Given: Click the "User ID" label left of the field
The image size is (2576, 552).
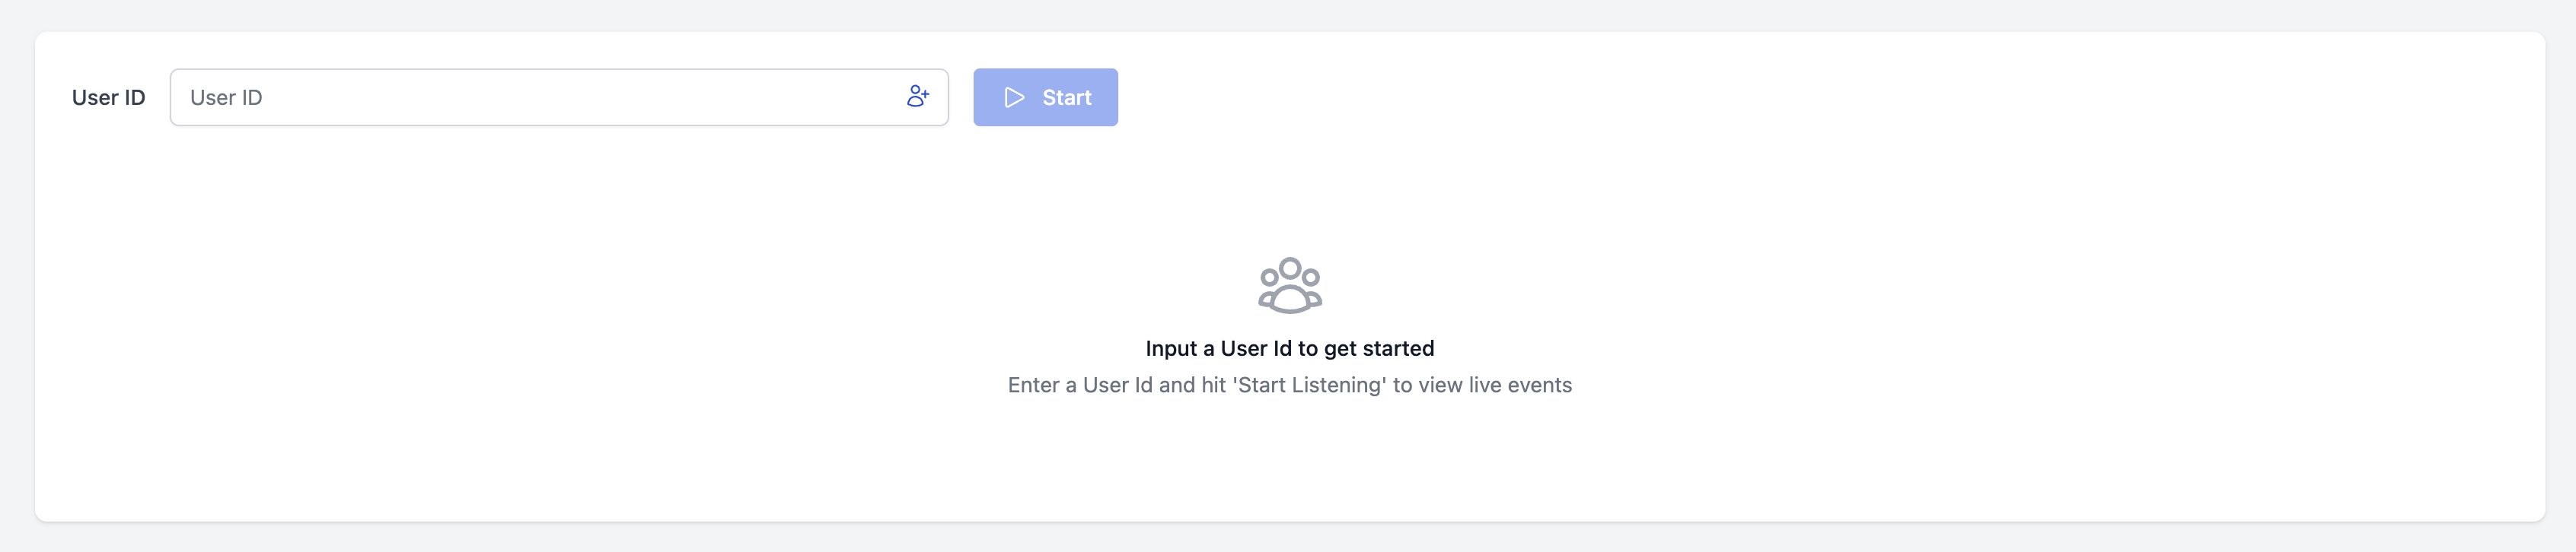Looking at the screenshot, I should tap(108, 98).
